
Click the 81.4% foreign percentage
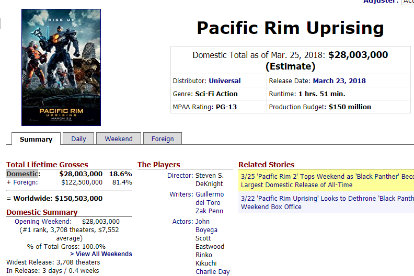(x=122, y=182)
